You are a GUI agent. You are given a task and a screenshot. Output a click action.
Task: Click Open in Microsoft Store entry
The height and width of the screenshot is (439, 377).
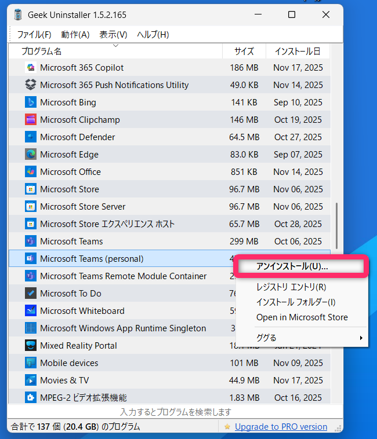[x=302, y=317]
